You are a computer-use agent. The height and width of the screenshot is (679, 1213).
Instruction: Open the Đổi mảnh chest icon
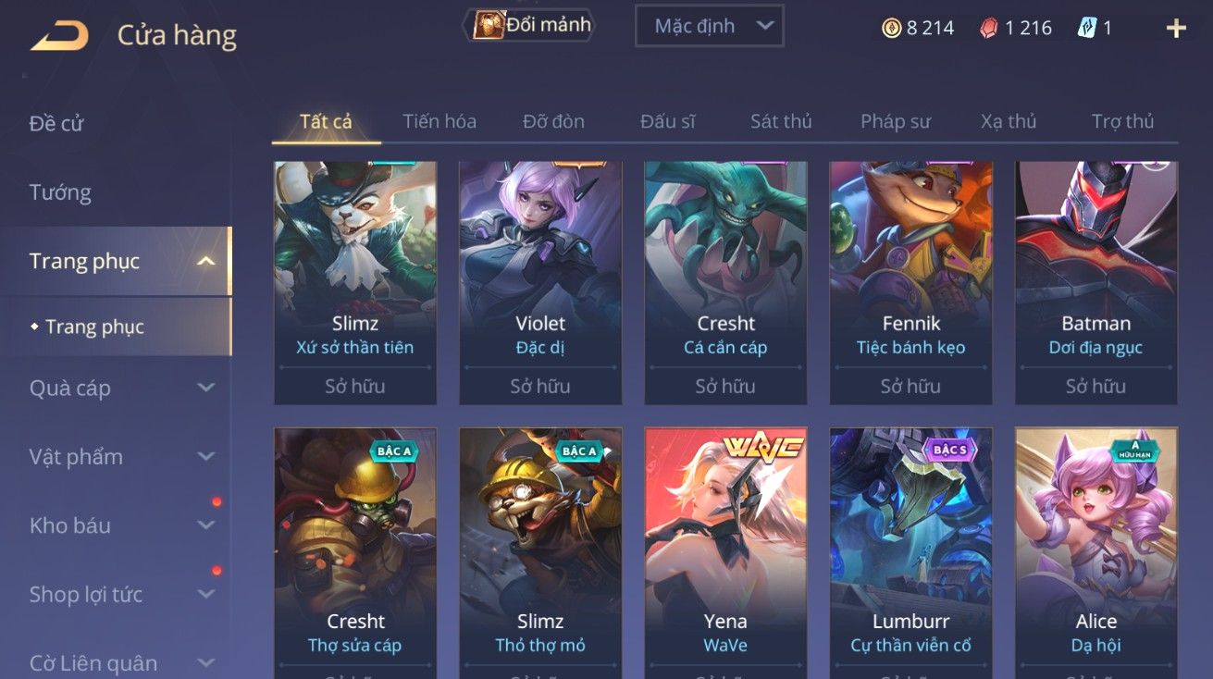(x=488, y=25)
